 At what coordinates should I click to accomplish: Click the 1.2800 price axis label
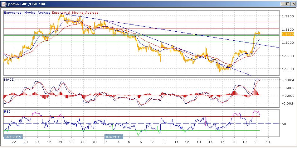288,69
